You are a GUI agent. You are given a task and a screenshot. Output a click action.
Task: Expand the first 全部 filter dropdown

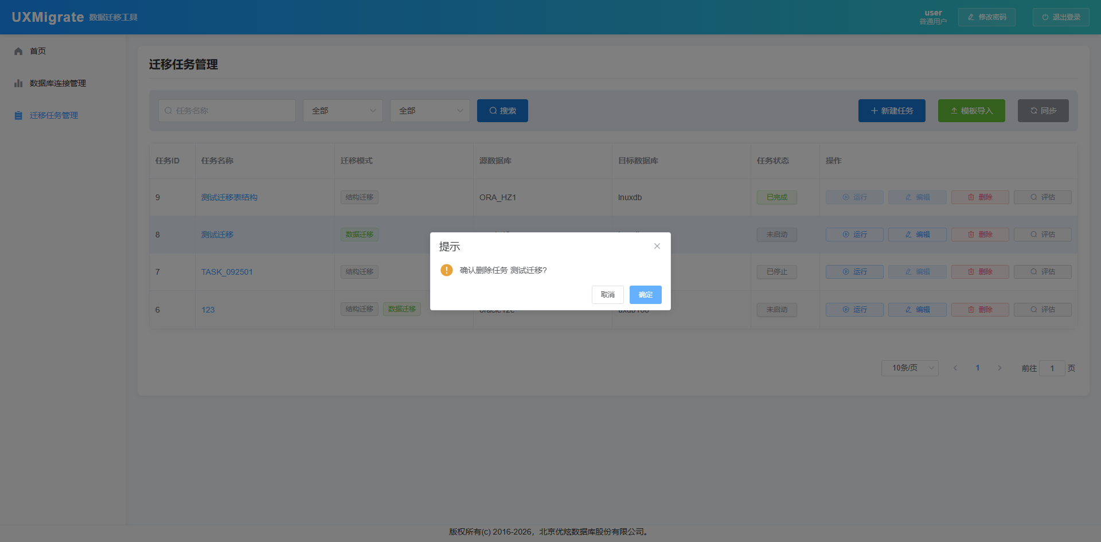pos(343,111)
